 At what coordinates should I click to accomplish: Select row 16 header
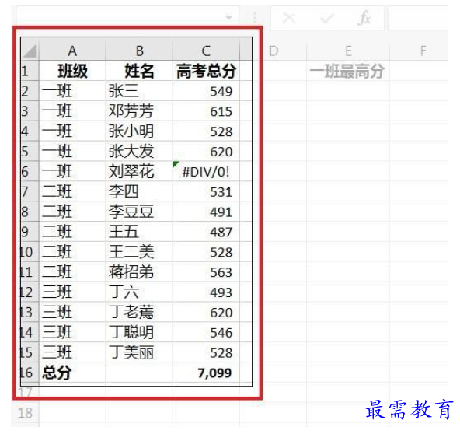(x=30, y=373)
